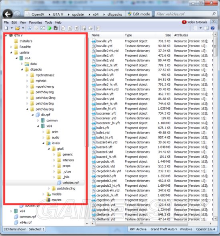Select vehicles.rpf in the tree

click(x=70, y=183)
